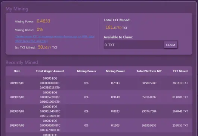Select the mining power cell 0.9149
The height and width of the screenshot is (136, 198).
pos(115,97)
